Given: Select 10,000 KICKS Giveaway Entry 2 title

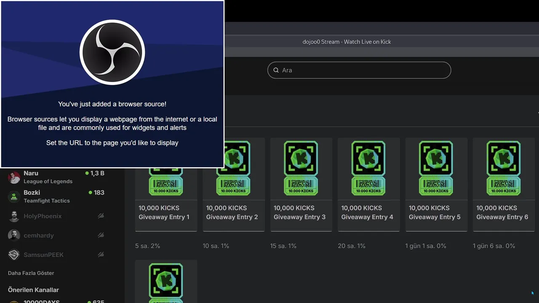Looking at the screenshot, I should click(x=232, y=213).
